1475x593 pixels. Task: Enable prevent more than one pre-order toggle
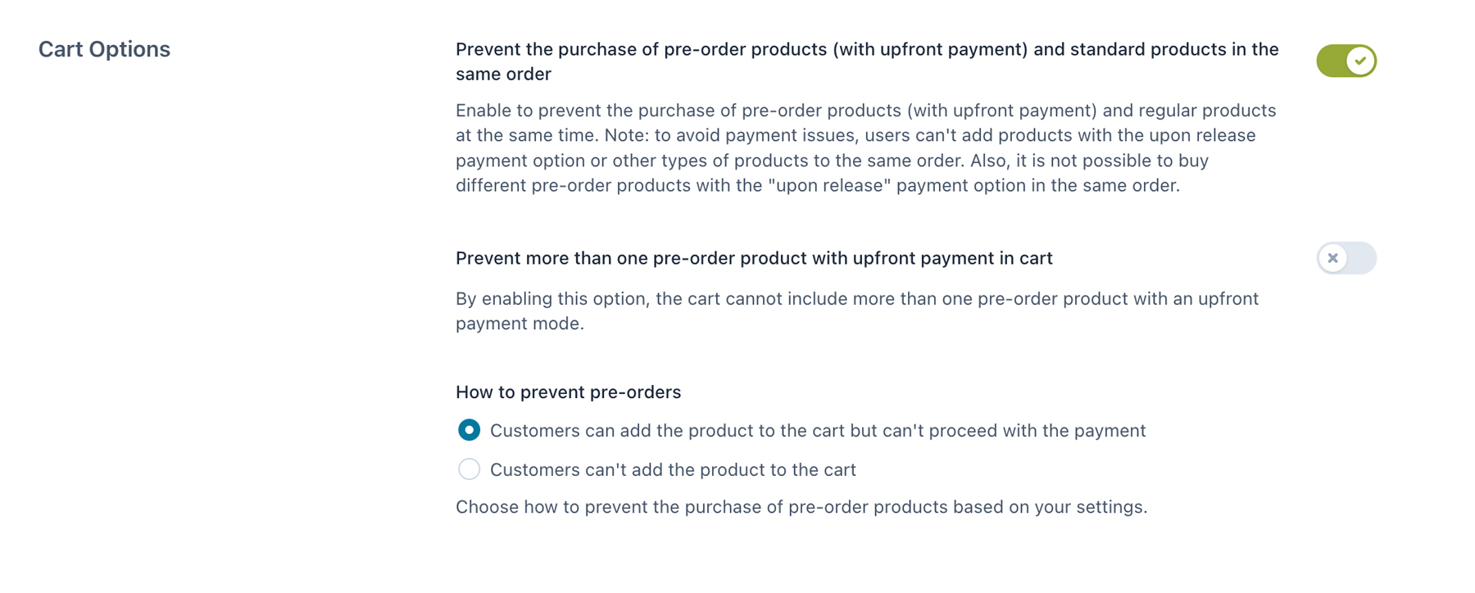pos(1346,258)
